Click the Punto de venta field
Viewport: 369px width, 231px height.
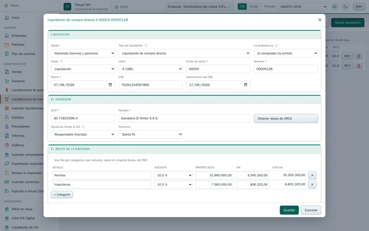coord(218,69)
